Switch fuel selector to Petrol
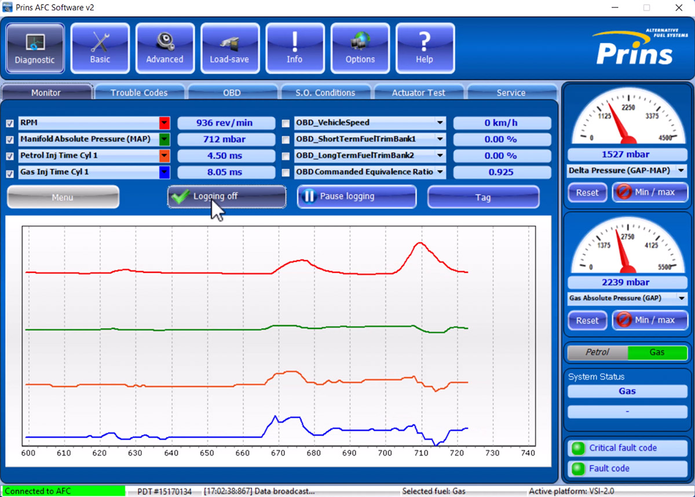The image size is (695, 497). coord(597,352)
